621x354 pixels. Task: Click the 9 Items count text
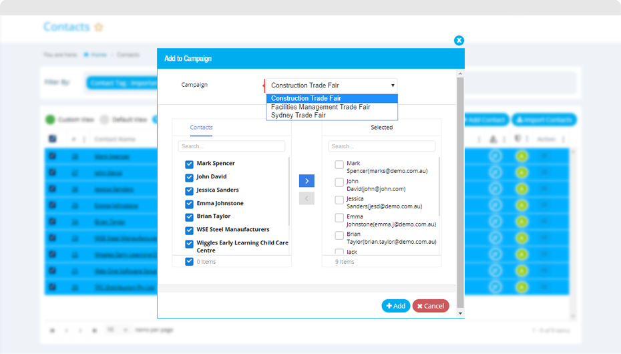pos(345,262)
